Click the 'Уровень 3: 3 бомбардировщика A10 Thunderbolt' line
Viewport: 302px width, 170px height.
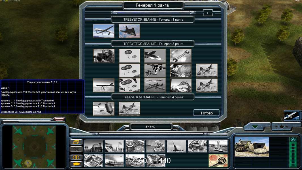pos(28,106)
